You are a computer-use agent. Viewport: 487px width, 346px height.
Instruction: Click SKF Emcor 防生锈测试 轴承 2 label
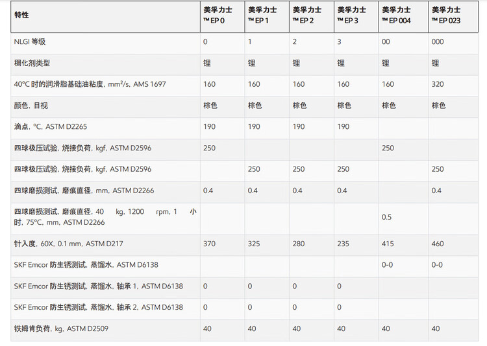(99, 307)
